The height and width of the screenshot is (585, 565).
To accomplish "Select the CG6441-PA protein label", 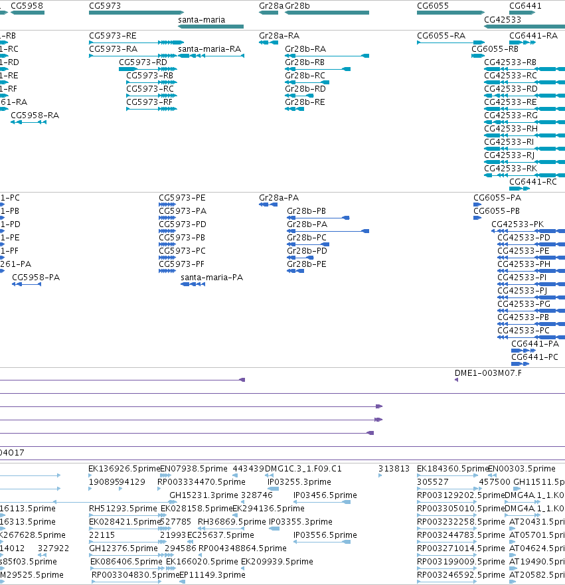I will coord(535,344).
